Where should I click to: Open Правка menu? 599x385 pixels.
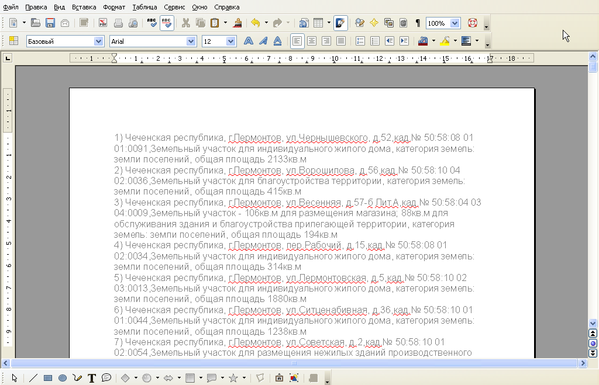click(36, 7)
